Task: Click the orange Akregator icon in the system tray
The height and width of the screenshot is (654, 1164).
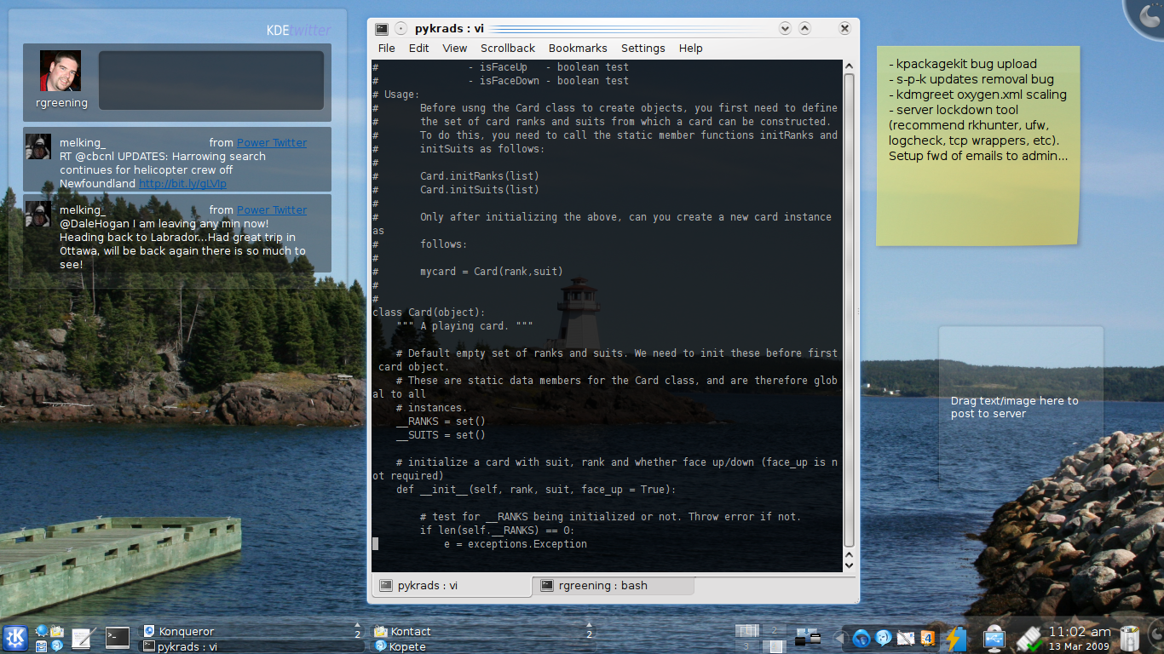Action: tap(929, 639)
